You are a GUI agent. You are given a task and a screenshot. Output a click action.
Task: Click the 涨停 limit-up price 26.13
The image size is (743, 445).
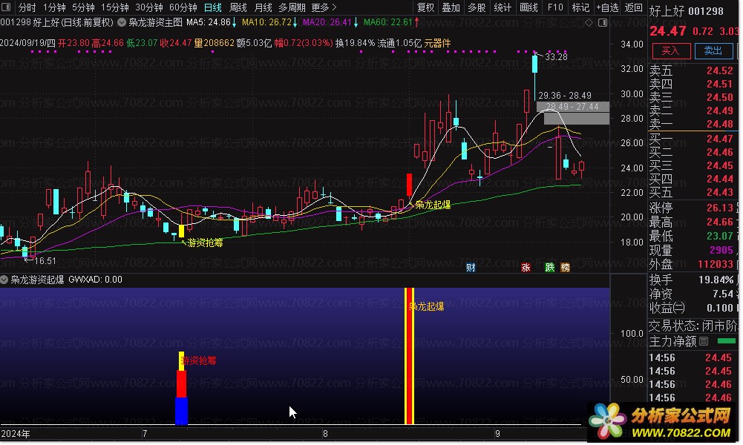719,208
